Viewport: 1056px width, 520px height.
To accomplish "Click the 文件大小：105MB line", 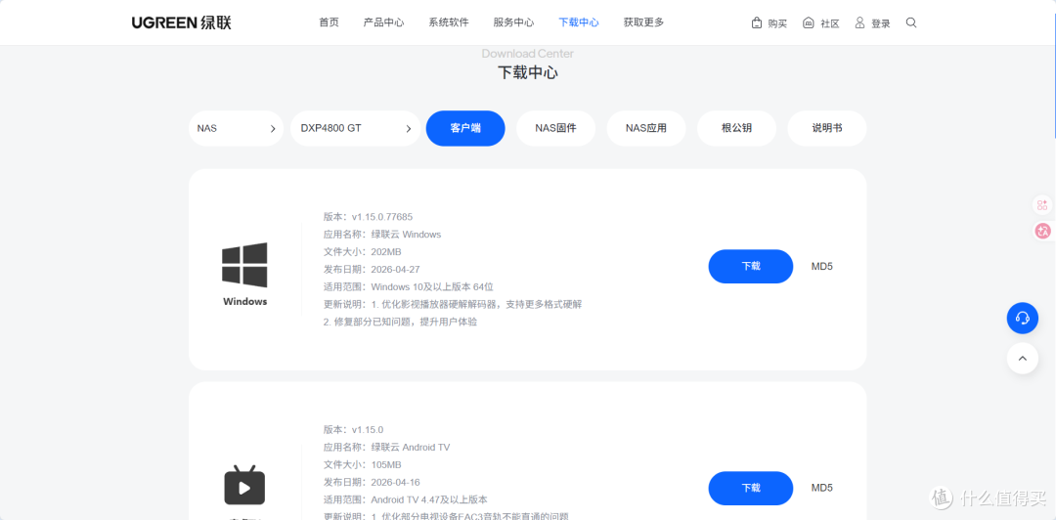I will (x=363, y=464).
